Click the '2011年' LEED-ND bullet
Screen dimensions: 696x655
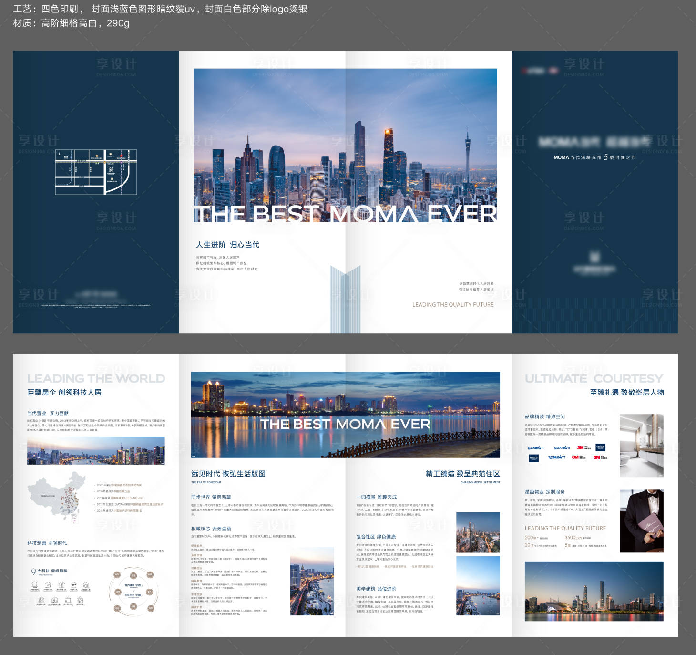(x=119, y=498)
